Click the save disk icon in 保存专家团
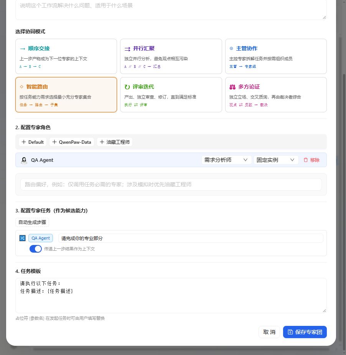Viewport: 346px width, 355px height. (x=290, y=332)
